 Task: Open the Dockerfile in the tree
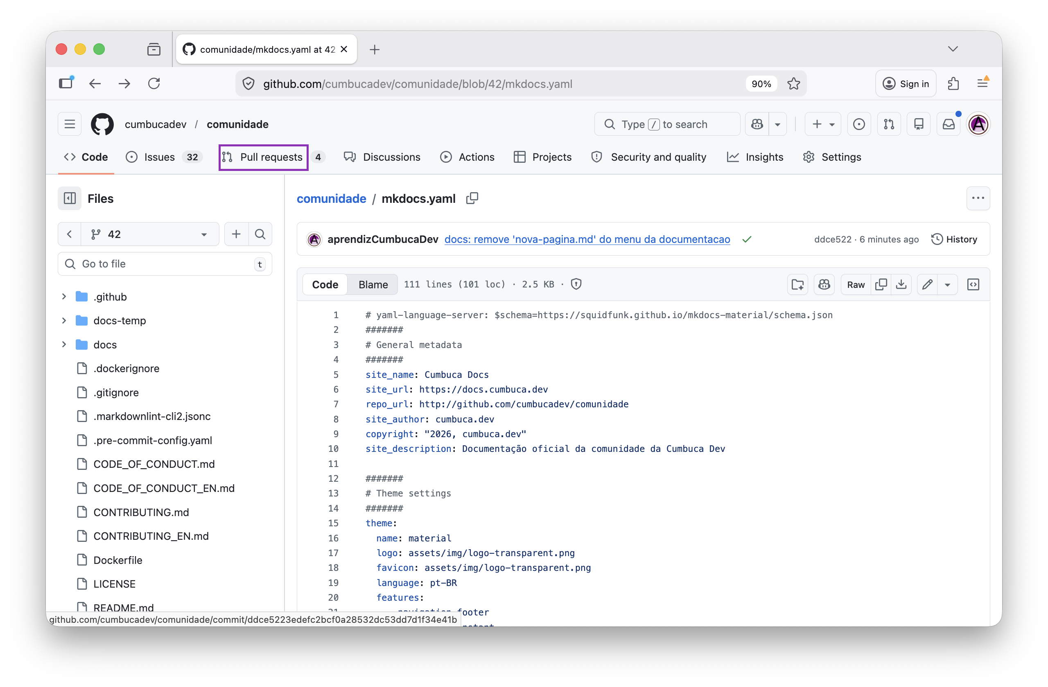(117, 560)
